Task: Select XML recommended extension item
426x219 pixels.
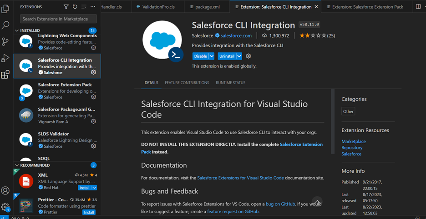Action: (x=57, y=181)
